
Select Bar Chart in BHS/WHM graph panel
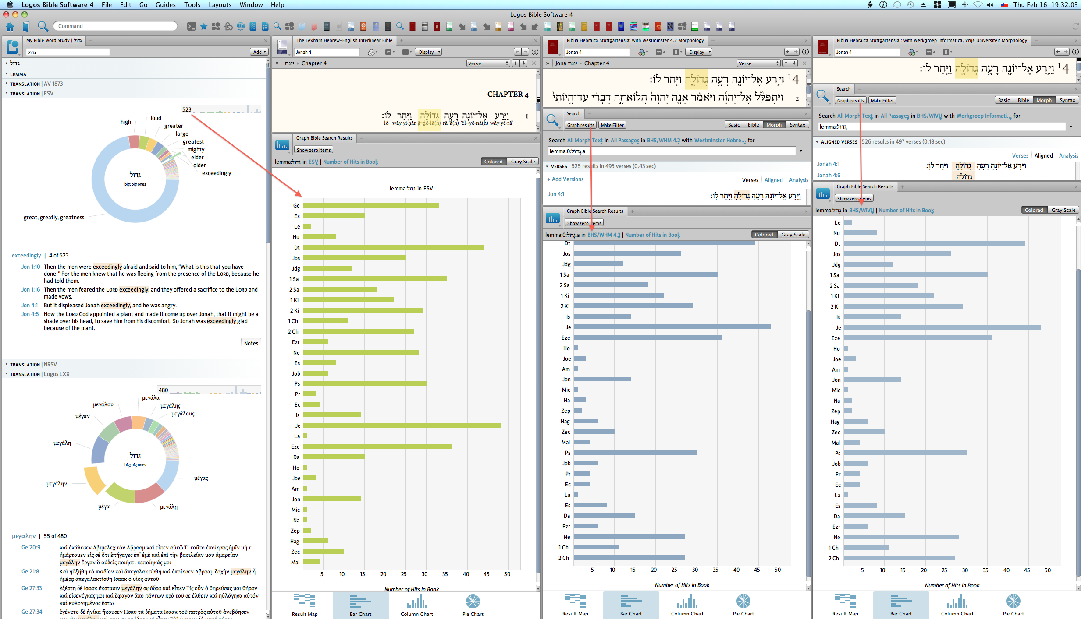[631, 605]
